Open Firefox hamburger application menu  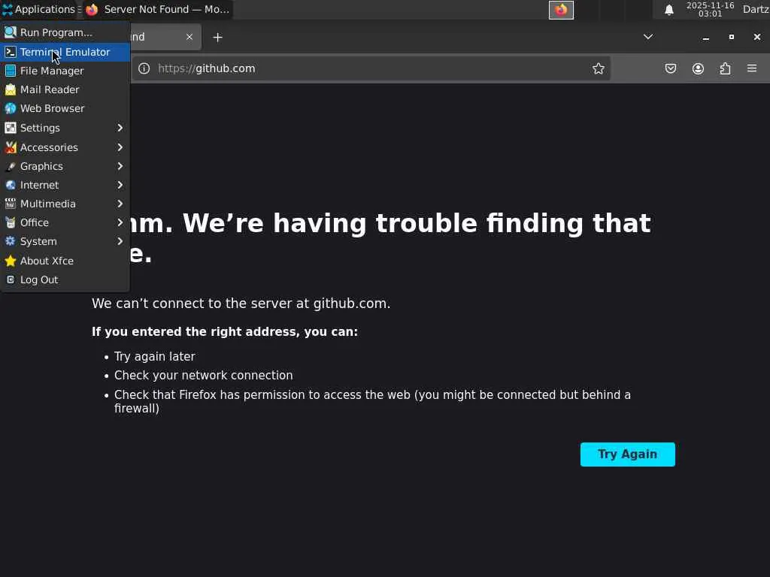[x=752, y=68]
